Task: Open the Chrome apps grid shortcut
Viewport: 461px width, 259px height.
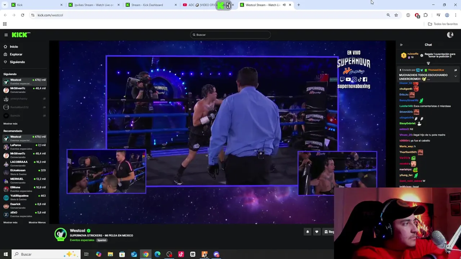Action: click(5, 24)
